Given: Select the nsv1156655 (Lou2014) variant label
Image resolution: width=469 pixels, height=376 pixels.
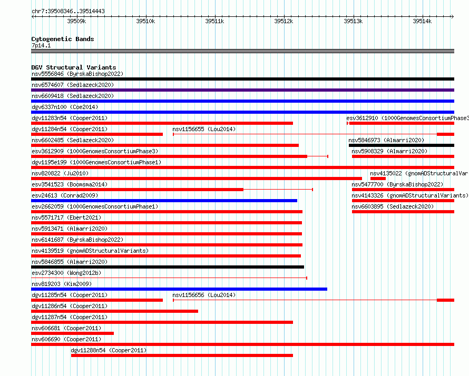Looking at the screenshot, I should (x=204, y=129).
